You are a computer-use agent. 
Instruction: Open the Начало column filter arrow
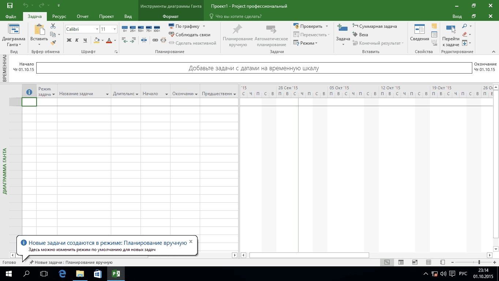click(166, 94)
